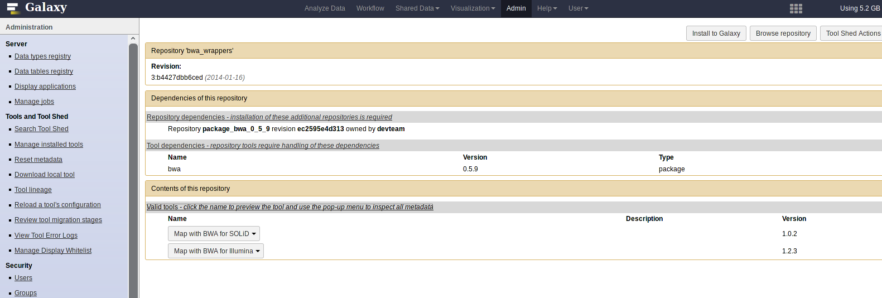Viewport: 882px width, 298px height.
Task: Switch to the Analyze Data tab
Action: [325, 8]
